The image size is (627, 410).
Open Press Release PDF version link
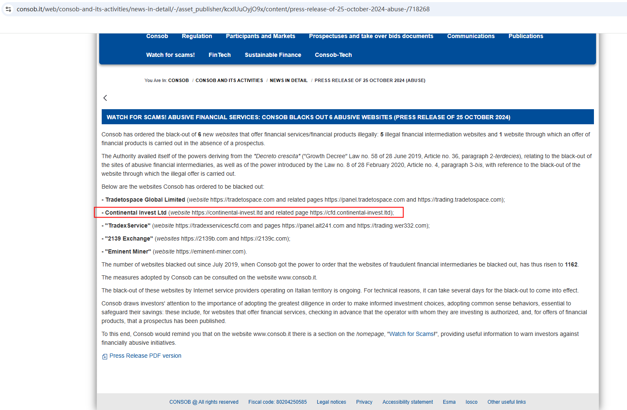145,356
